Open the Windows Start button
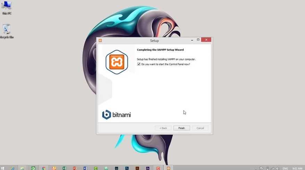 tap(2, 168)
